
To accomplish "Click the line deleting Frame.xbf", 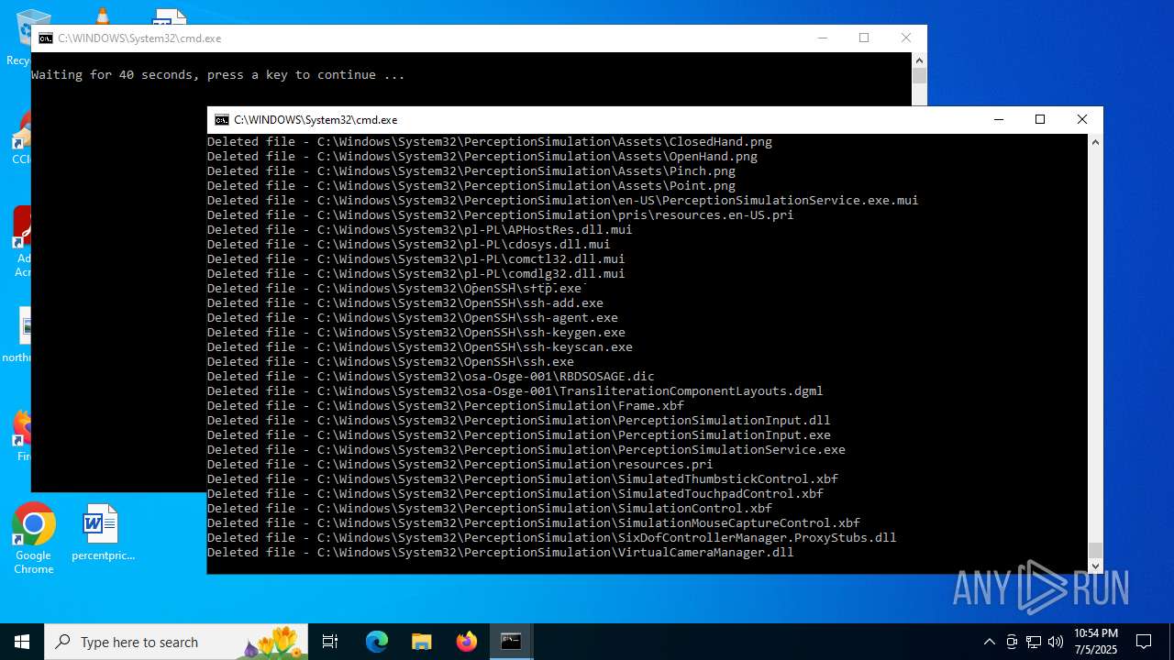I will point(446,406).
